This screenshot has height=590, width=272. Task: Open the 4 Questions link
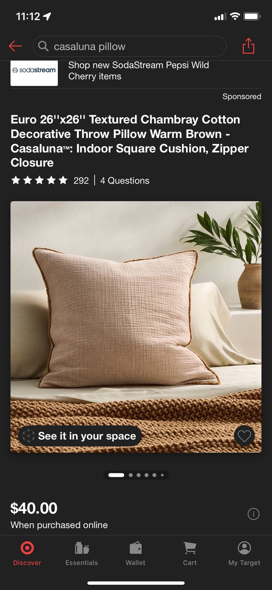coord(125,180)
